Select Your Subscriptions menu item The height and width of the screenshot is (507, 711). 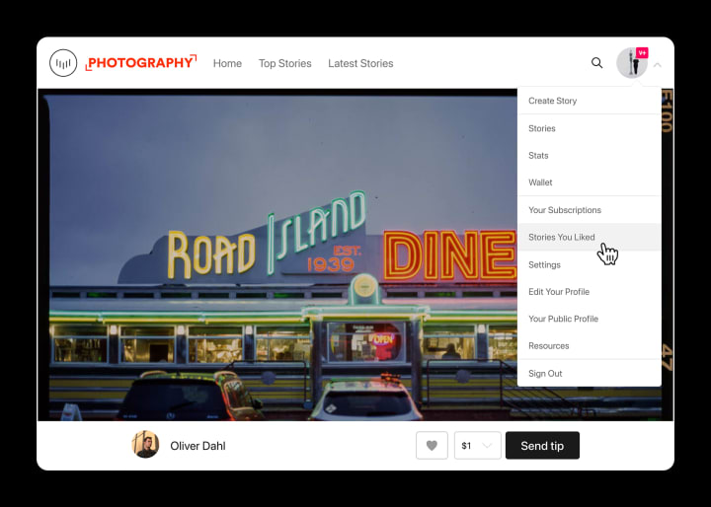589,210
